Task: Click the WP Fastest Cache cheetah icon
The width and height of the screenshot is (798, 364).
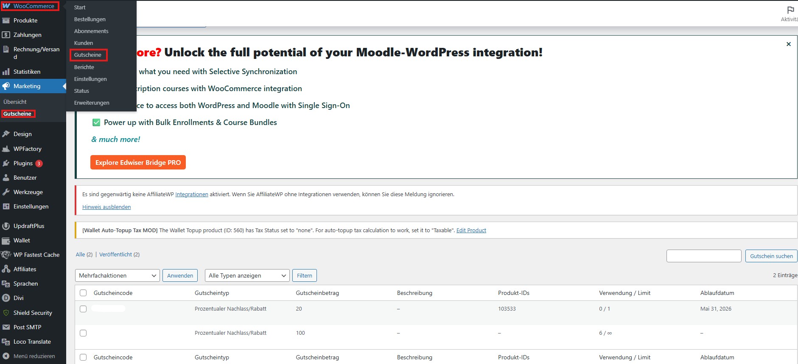Action: coord(6,255)
